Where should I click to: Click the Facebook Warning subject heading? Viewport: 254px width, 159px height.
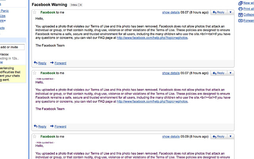pos(49,5)
